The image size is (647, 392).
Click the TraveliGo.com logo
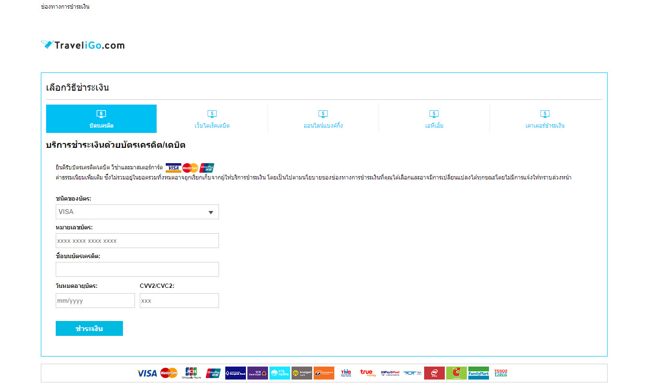[83, 45]
